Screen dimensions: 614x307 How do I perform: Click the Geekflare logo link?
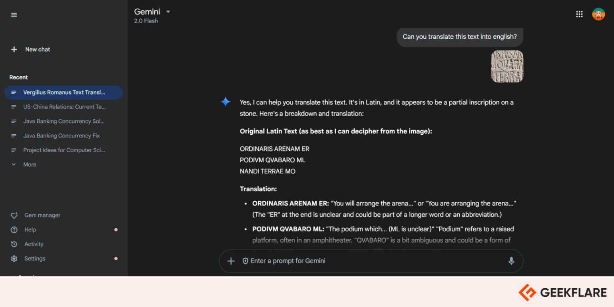[561, 292]
